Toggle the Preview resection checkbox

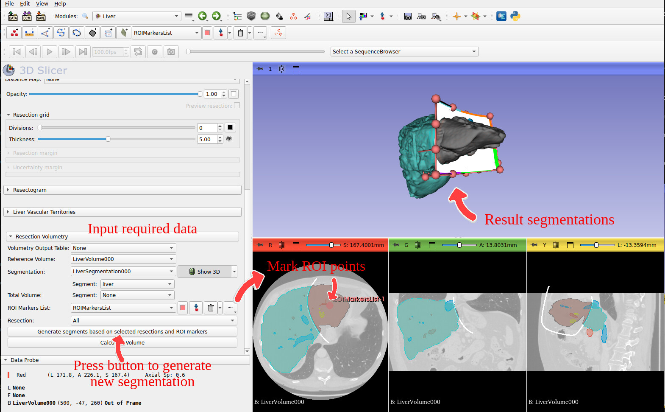(237, 105)
